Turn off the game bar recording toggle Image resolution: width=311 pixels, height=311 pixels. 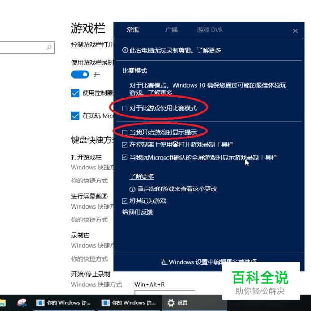point(80,75)
